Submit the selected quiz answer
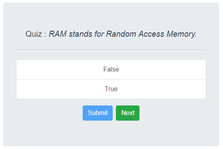Viewport: 223px width, 149px height. pos(98,113)
